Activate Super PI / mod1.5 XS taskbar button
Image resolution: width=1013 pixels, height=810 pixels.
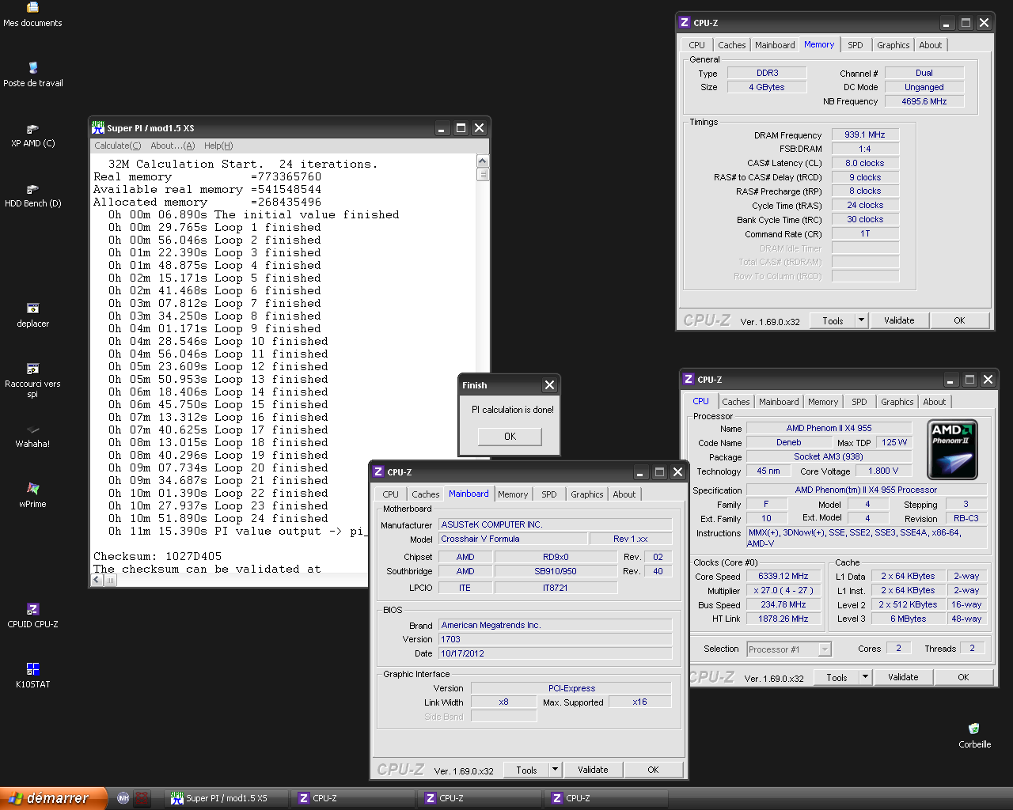[226, 798]
